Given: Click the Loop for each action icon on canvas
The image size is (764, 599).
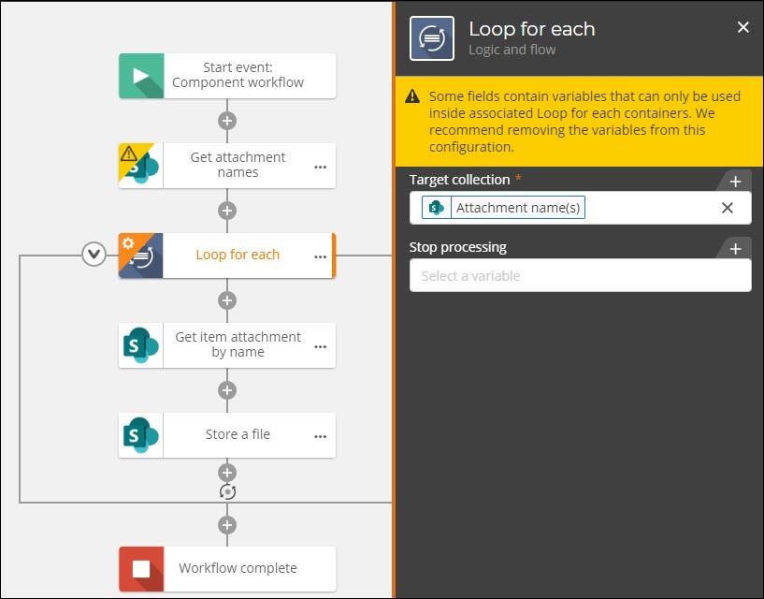Looking at the screenshot, I should (141, 256).
